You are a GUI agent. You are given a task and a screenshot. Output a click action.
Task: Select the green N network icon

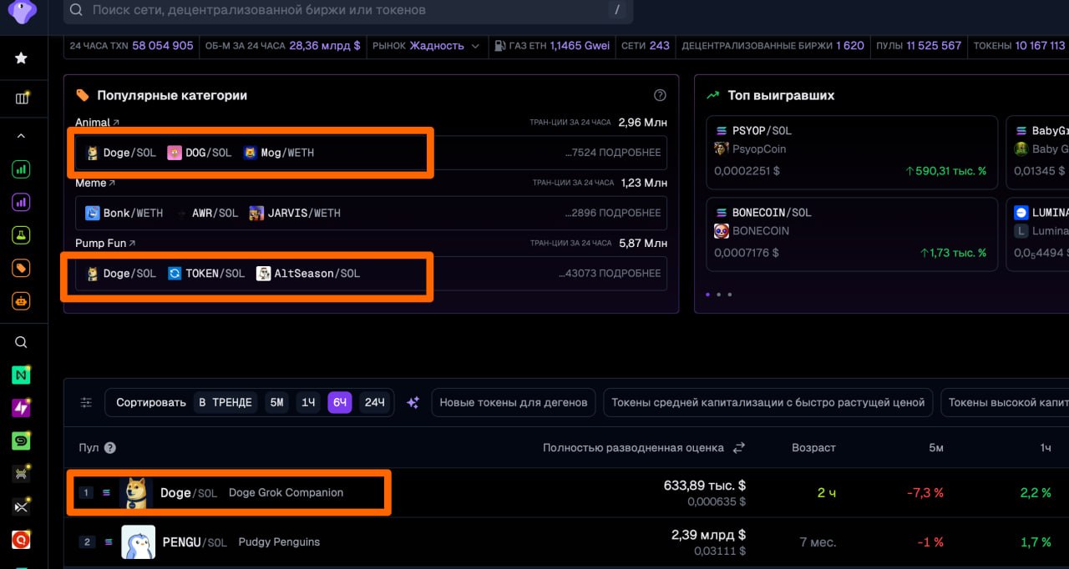(x=22, y=375)
